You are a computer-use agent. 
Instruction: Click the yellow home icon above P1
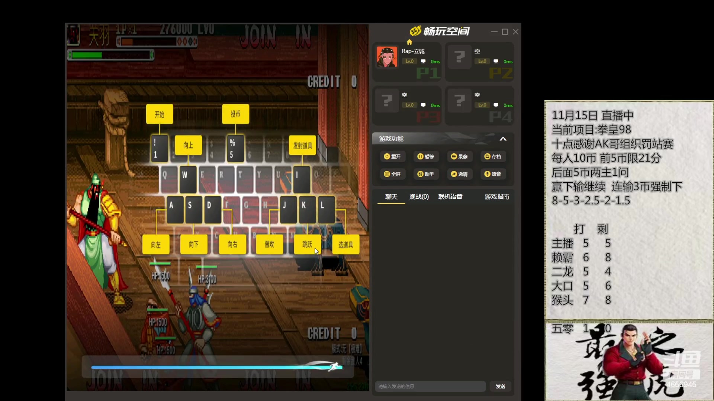[x=409, y=42]
